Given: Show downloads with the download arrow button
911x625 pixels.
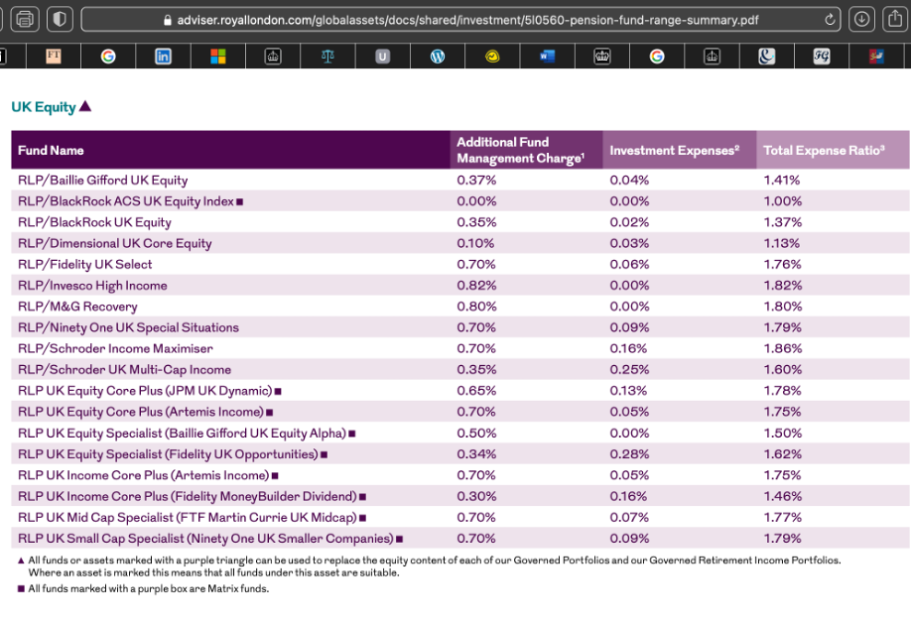Looking at the screenshot, I should tap(861, 19).
